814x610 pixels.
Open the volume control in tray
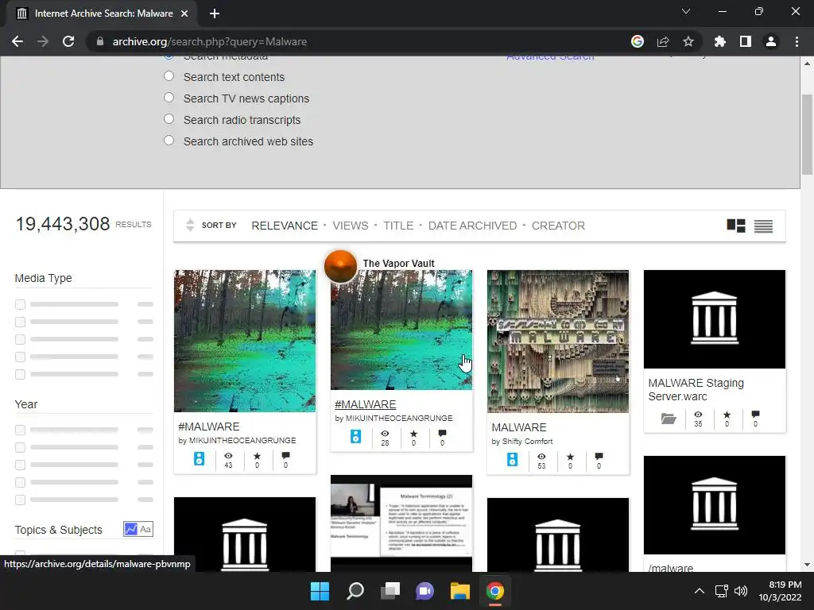pos(741,591)
